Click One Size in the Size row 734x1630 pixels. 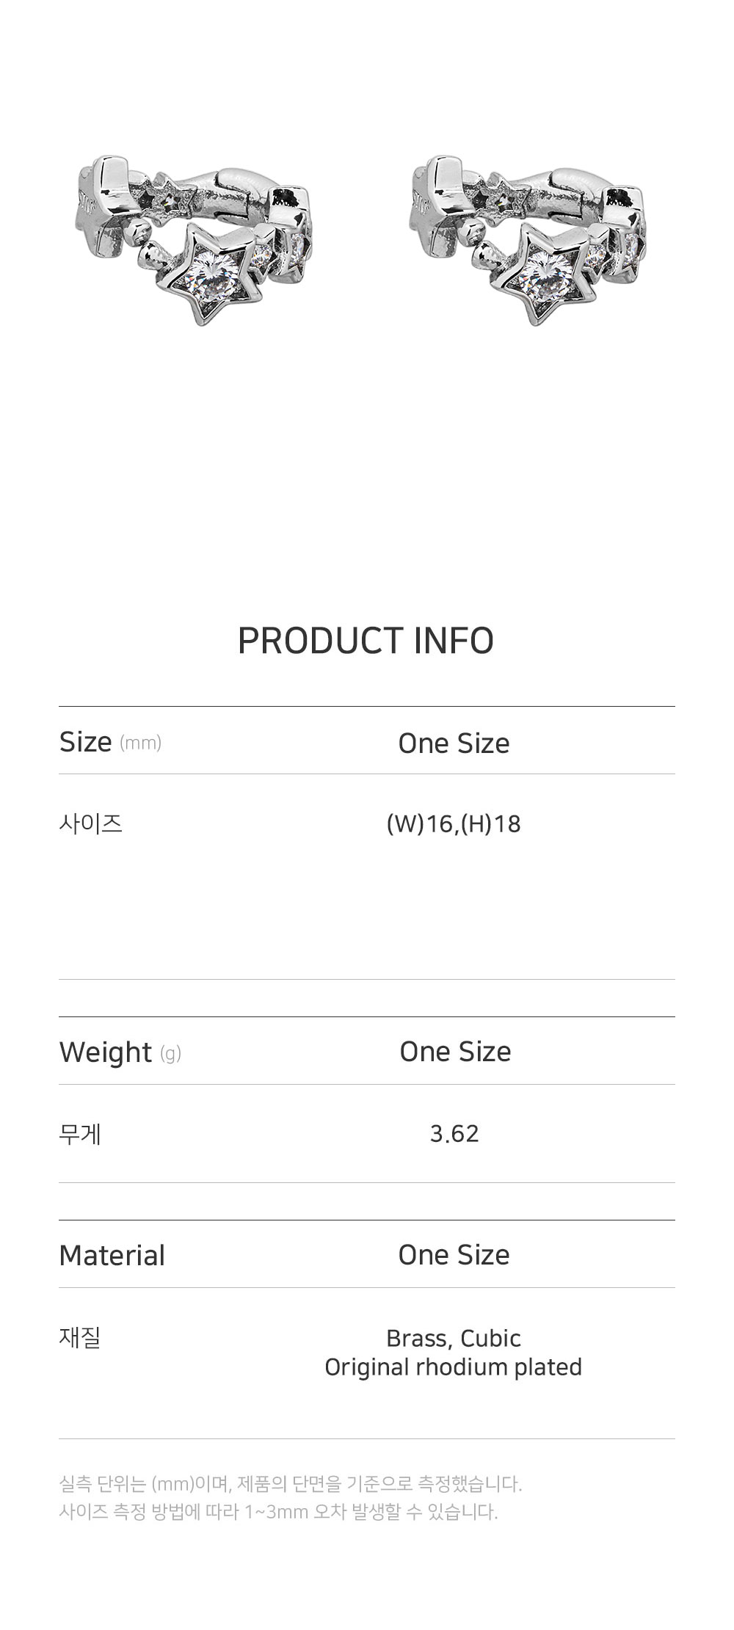pos(454,743)
